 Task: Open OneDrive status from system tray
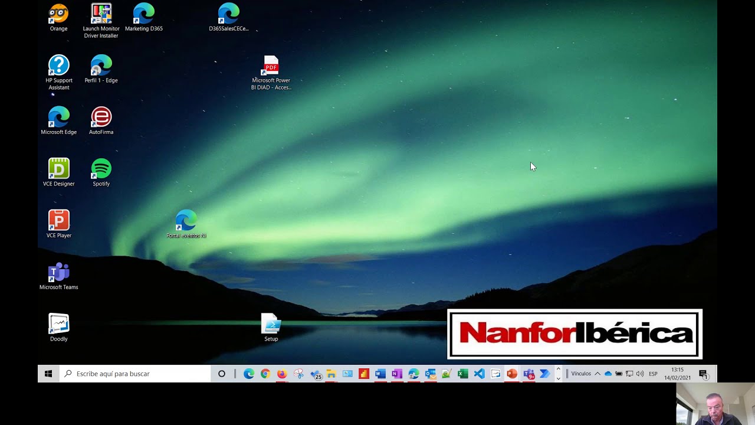pyautogui.click(x=608, y=374)
